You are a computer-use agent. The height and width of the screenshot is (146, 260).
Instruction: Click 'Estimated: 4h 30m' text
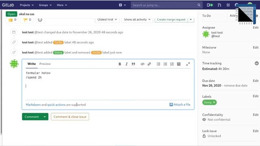[x=216, y=69]
